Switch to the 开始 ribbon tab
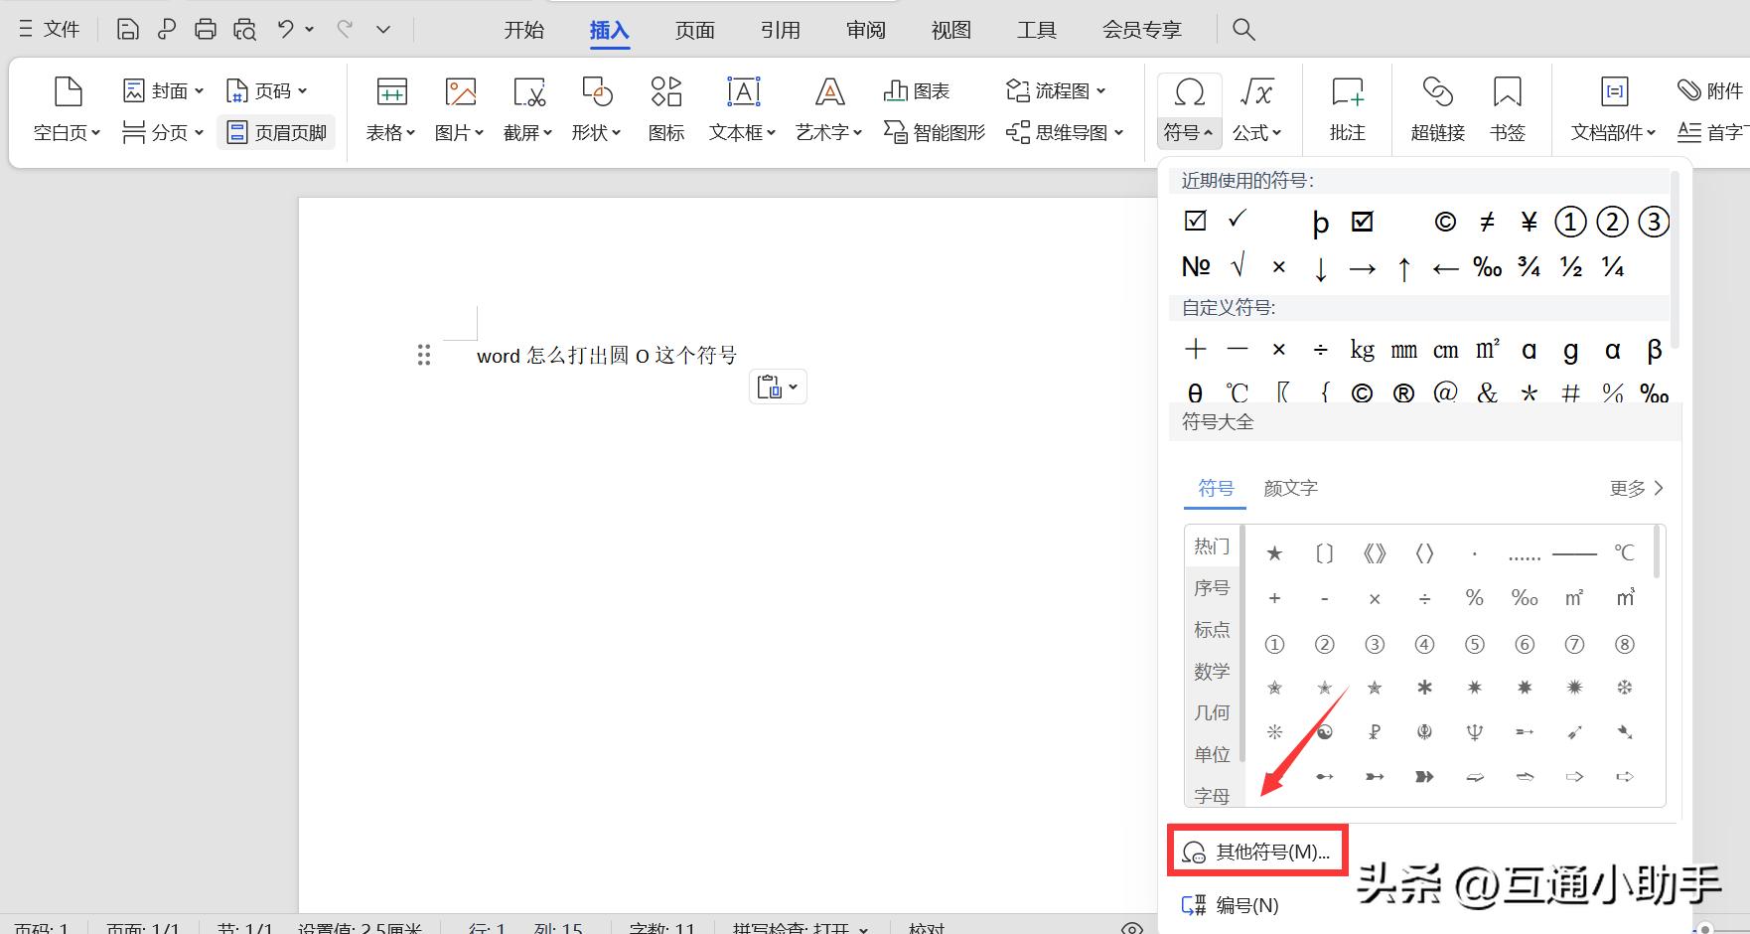The height and width of the screenshot is (934, 1750). (523, 30)
